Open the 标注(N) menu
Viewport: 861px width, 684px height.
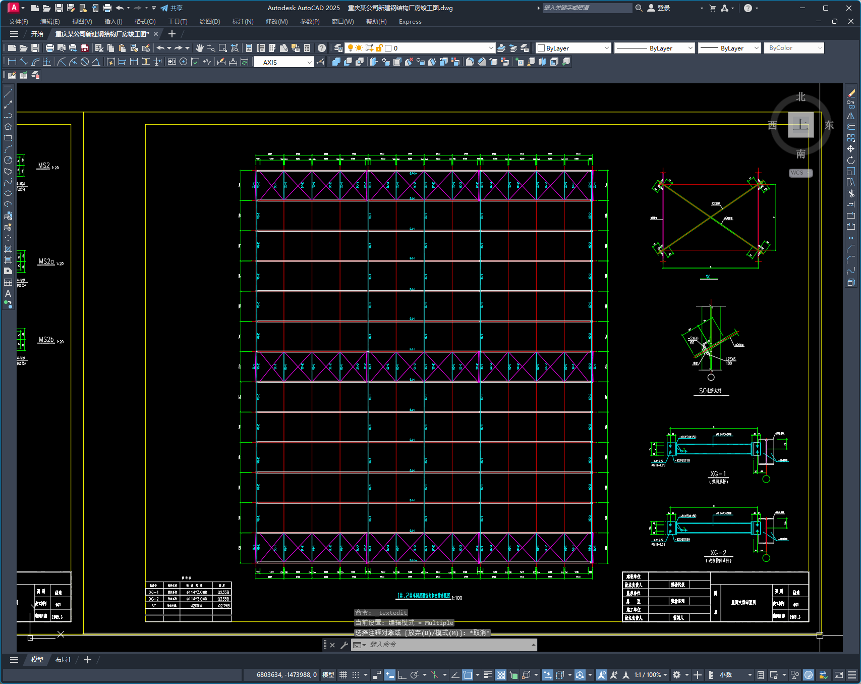point(243,22)
